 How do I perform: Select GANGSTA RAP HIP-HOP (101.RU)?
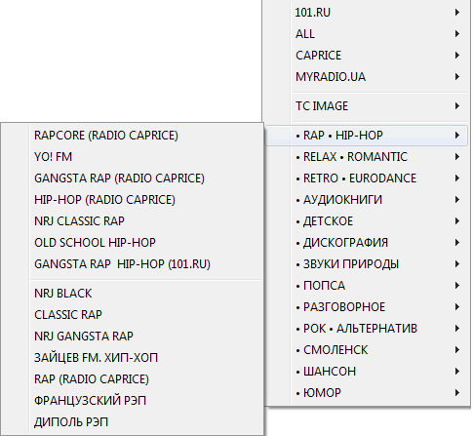(x=132, y=264)
